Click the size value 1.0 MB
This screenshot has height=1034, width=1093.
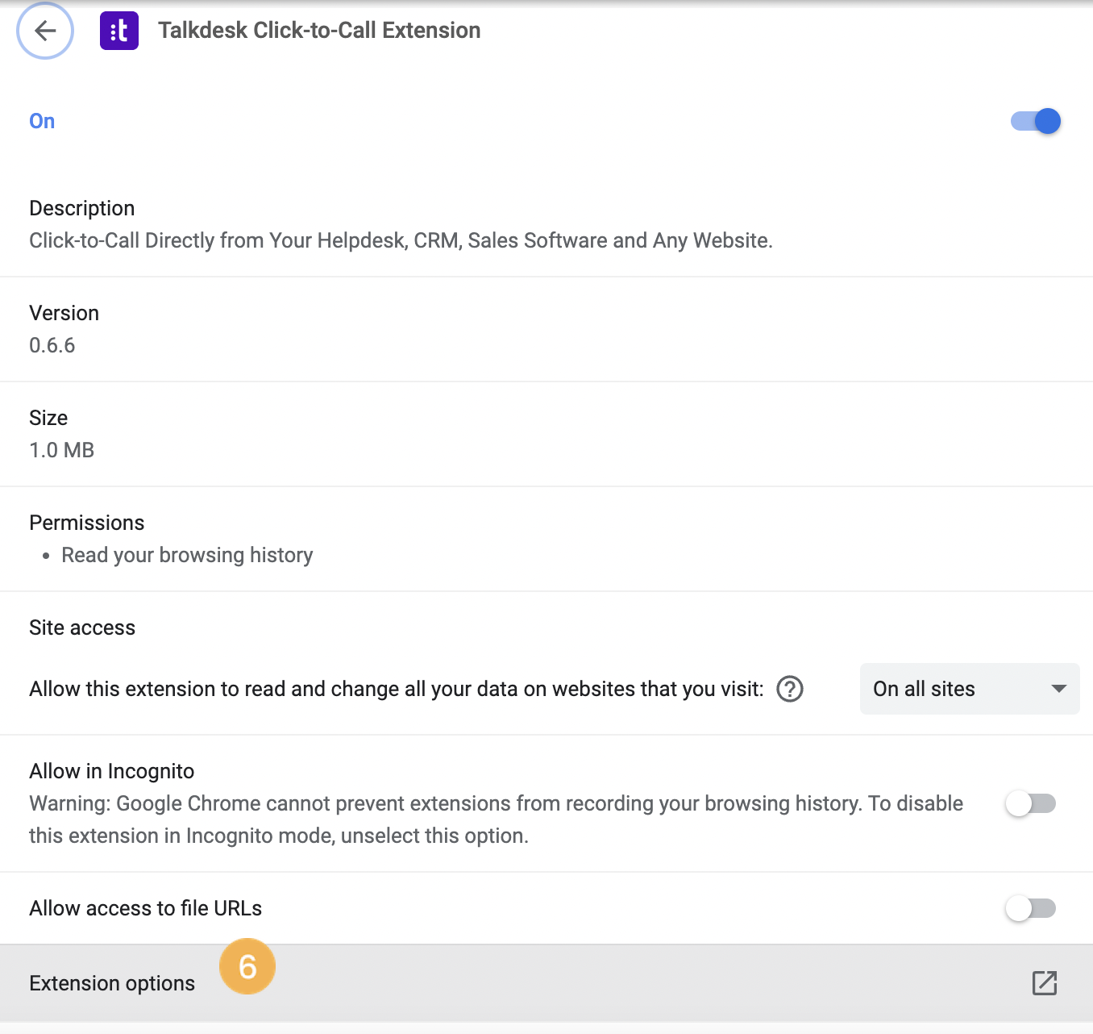(62, 450)
